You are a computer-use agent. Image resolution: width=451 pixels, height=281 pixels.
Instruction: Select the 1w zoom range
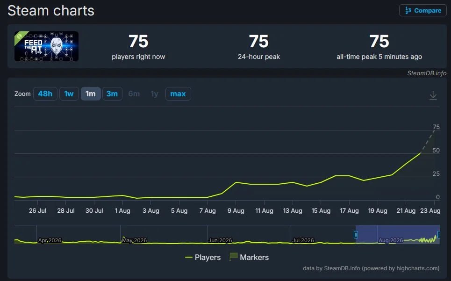click(x=69, y=94)
